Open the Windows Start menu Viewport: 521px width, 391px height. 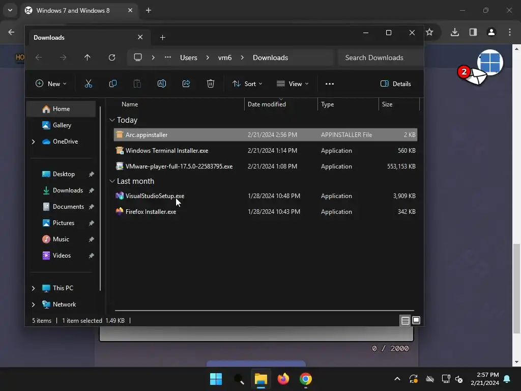[216, 379]
